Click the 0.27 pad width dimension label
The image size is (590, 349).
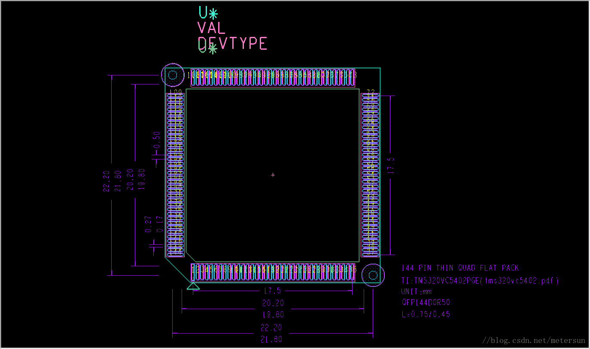click(x=149, y=224)
